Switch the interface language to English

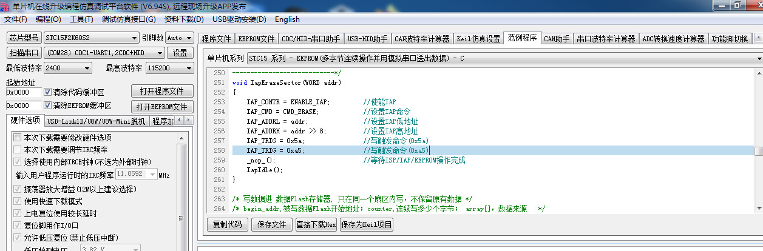coord(287,19)
